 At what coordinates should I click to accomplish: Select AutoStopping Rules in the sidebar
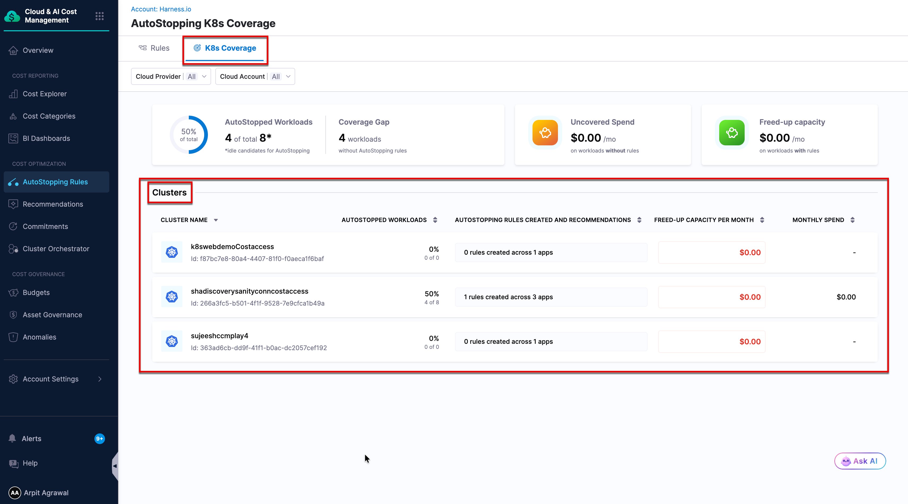tap(56, 182)
